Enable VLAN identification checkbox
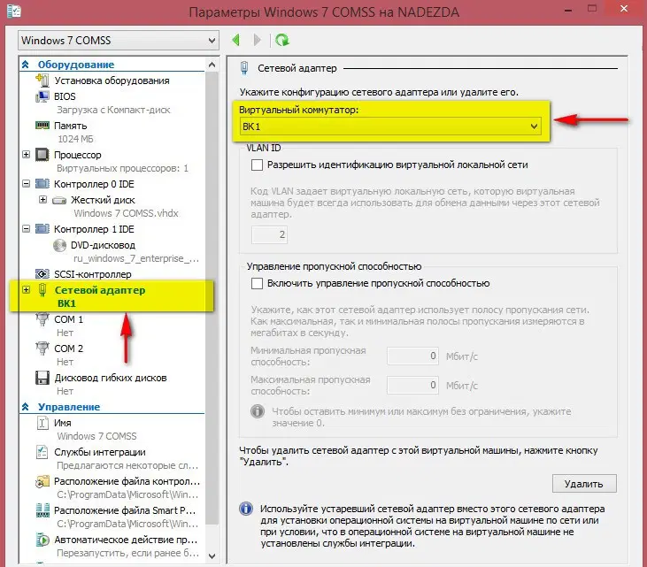The image size is (647, 567). click(257, 165)
